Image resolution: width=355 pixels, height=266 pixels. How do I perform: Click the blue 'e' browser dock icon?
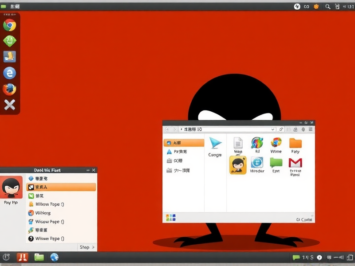click(x=9, y=73)
